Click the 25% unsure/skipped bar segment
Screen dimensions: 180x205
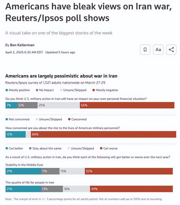point(58,105)
